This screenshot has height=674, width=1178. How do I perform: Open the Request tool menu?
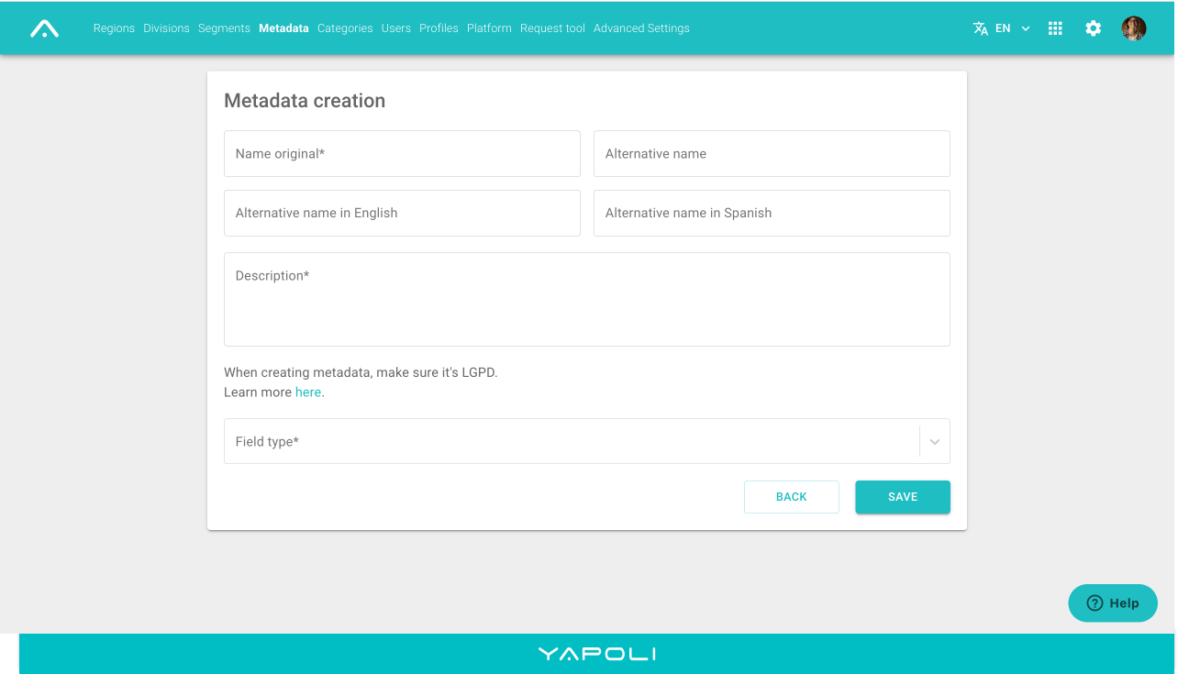coord(552,28)
